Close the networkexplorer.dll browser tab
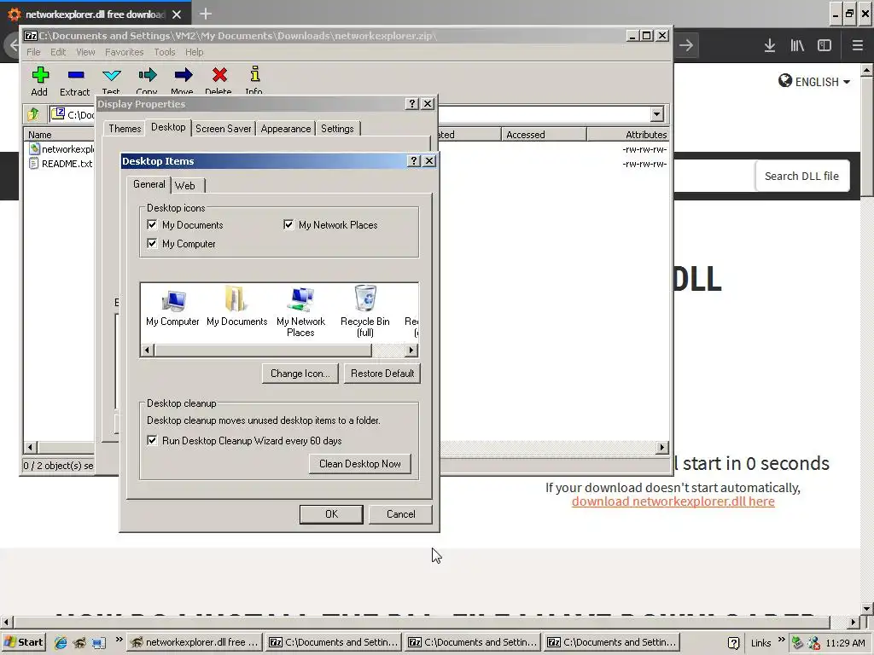This screenshot has width=874, height=655. click(177, 14)
